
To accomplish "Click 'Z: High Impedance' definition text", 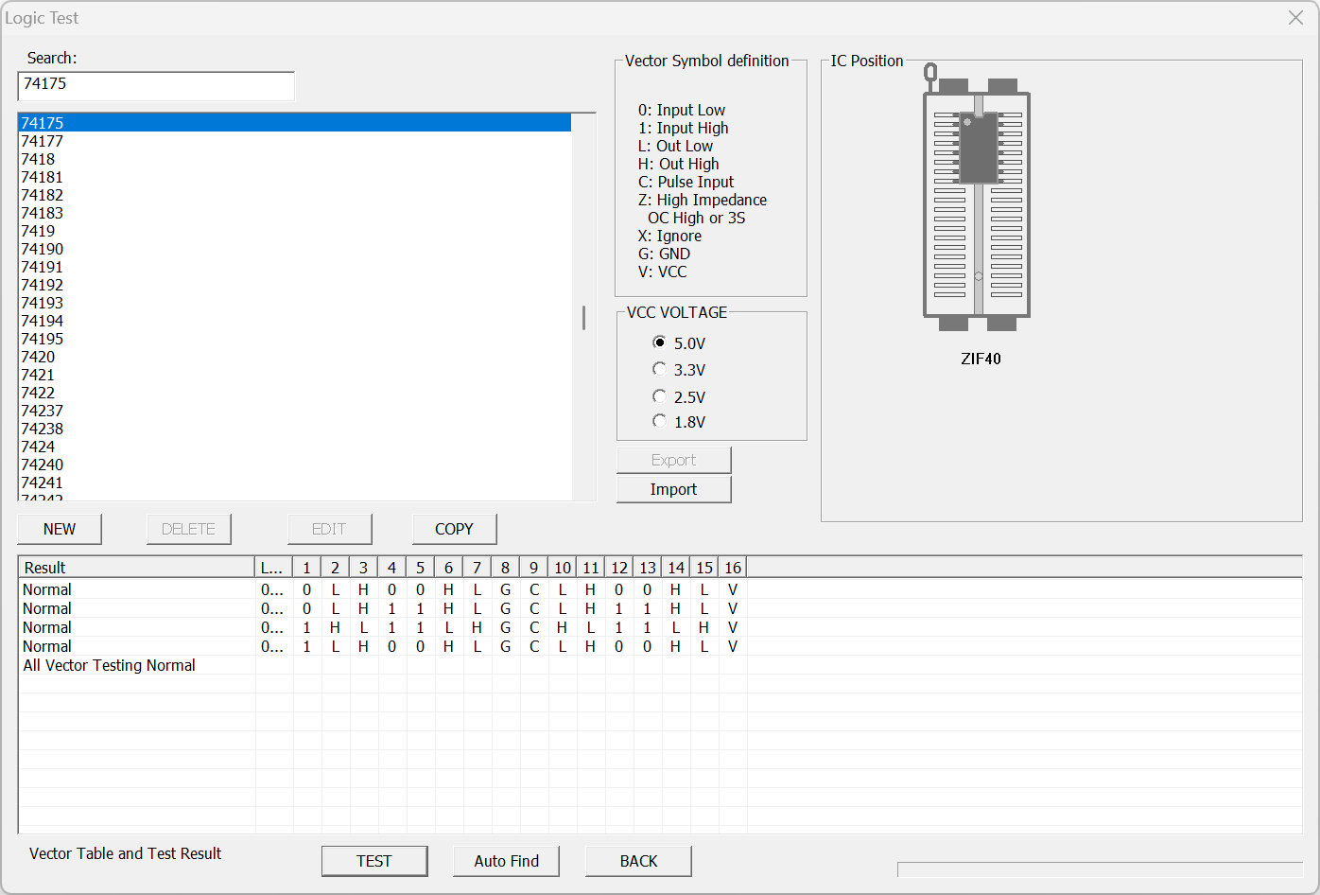I will point(703,200).
